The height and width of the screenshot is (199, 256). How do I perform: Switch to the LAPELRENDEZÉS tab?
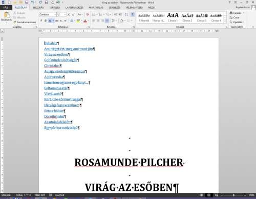click(x=74, y=8)
